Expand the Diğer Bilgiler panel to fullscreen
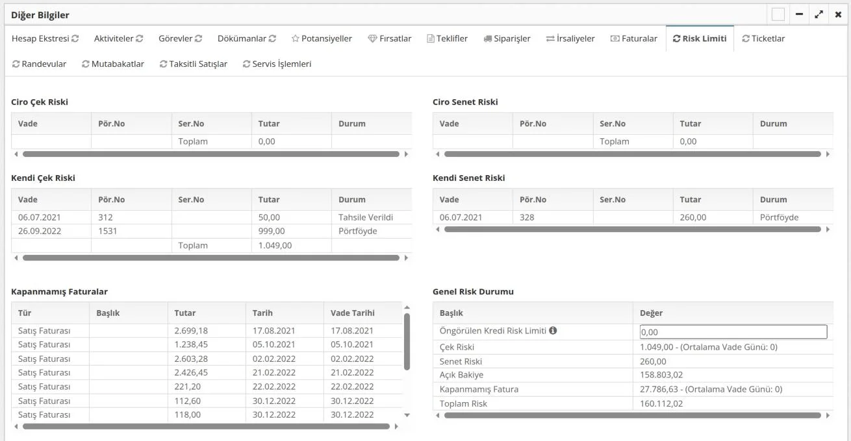Image resolution: width=851 pixels, height=441 pixels. point(819,14)
